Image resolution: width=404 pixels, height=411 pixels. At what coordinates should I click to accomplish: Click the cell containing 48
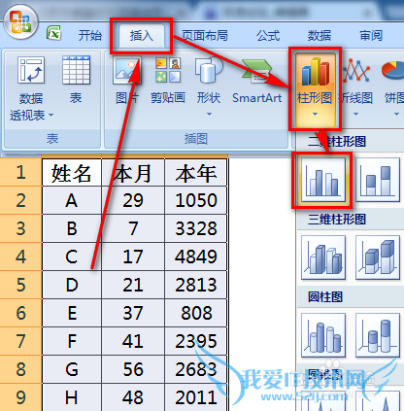(x=133, y=397)
